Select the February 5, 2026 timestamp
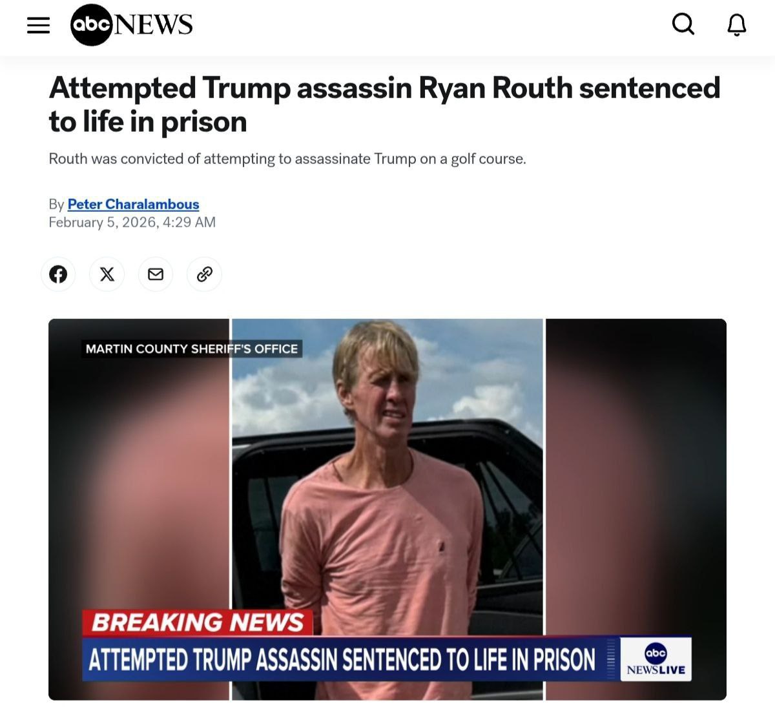 (x=132, y=222)
